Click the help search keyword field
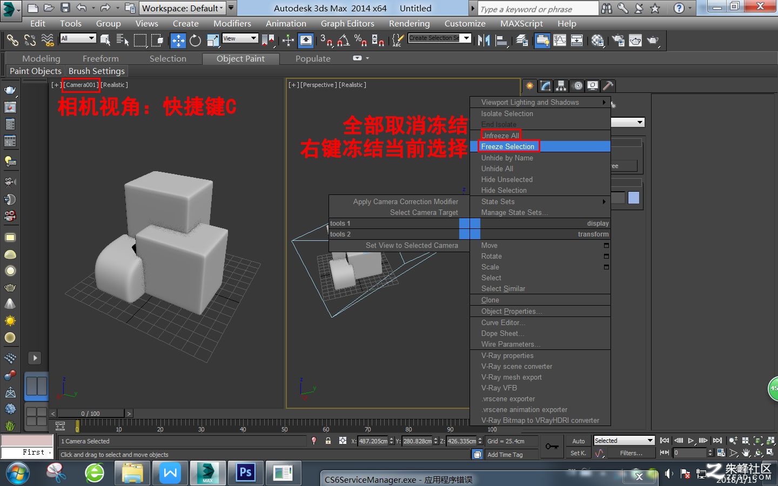 click(538, 9)
